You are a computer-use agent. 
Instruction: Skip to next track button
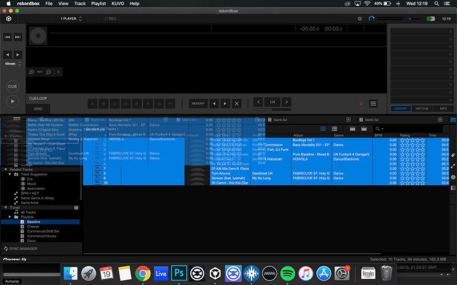[x=18, y=37]
